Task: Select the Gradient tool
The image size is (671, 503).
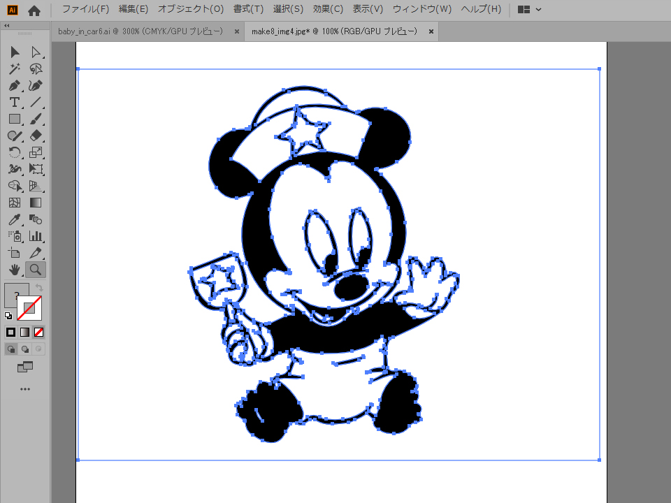Action: (36, 203)
